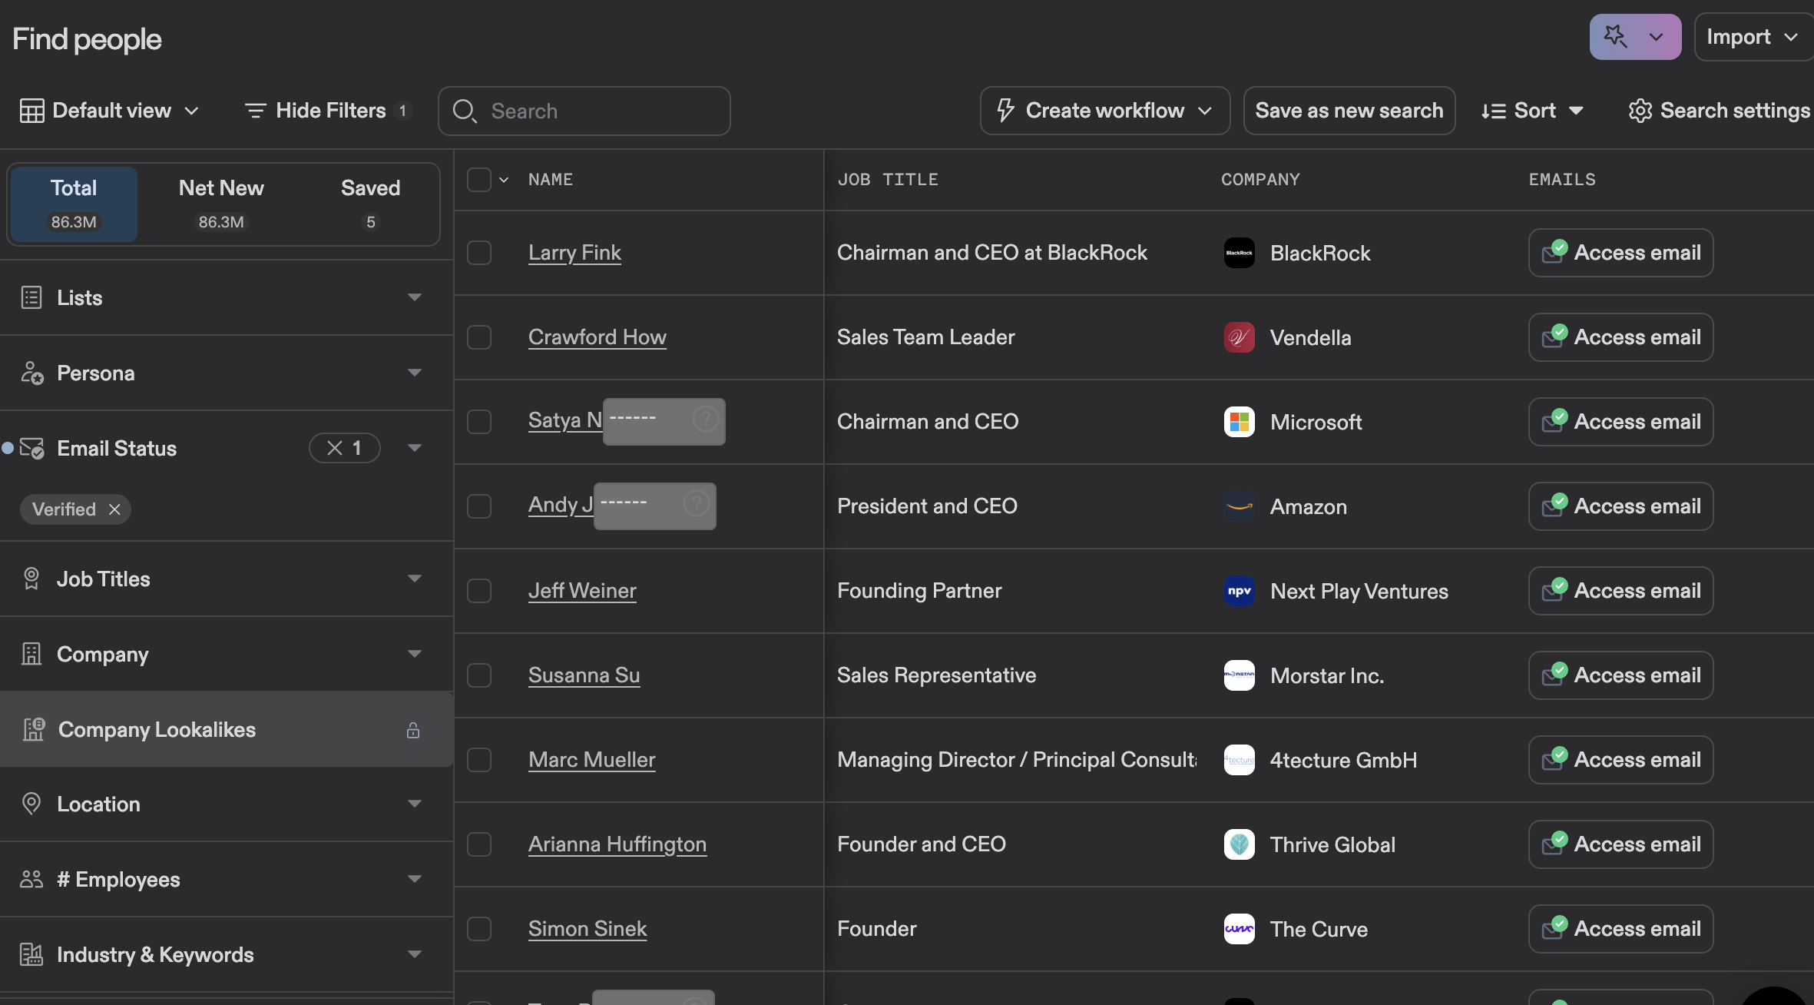
Task: Check the box for Larry Fink
Action: [479, 253]
